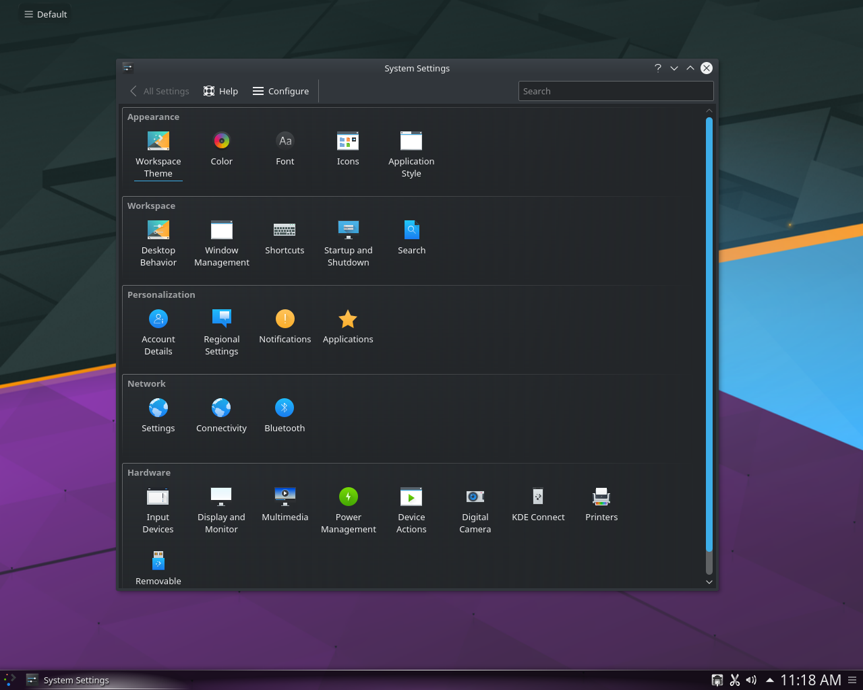This screenshot has width=863, height=690.
Task: Open Digital Camera settings
Action: [x=475, y=511]
